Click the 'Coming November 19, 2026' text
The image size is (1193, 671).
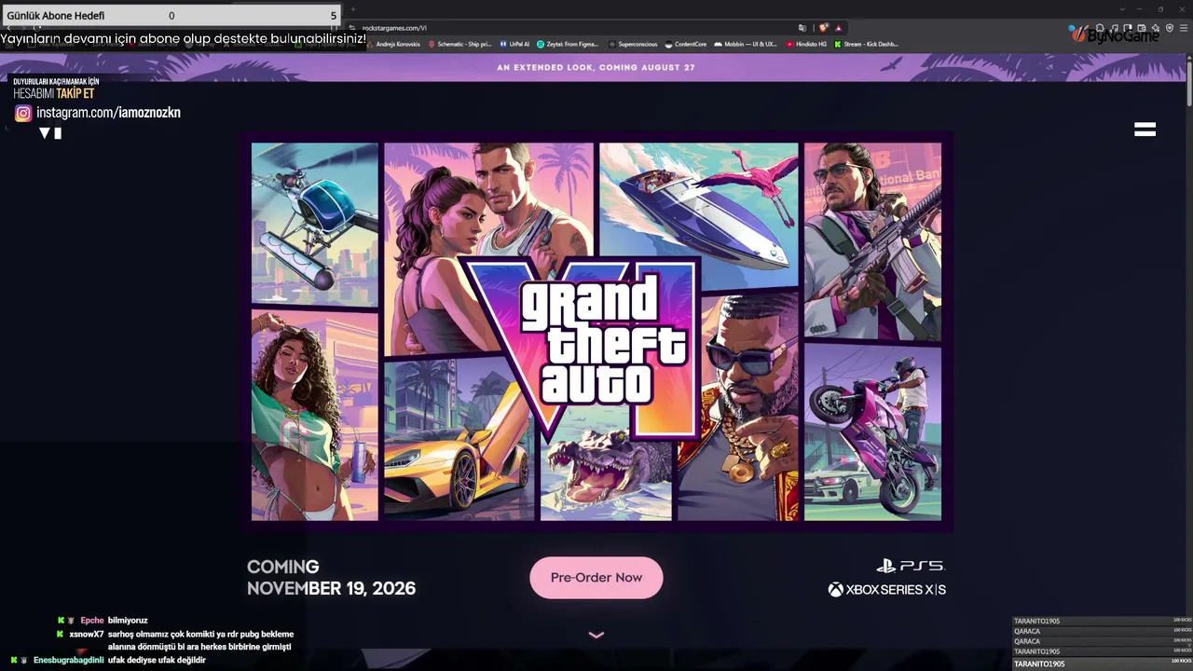tap(331, 578)
